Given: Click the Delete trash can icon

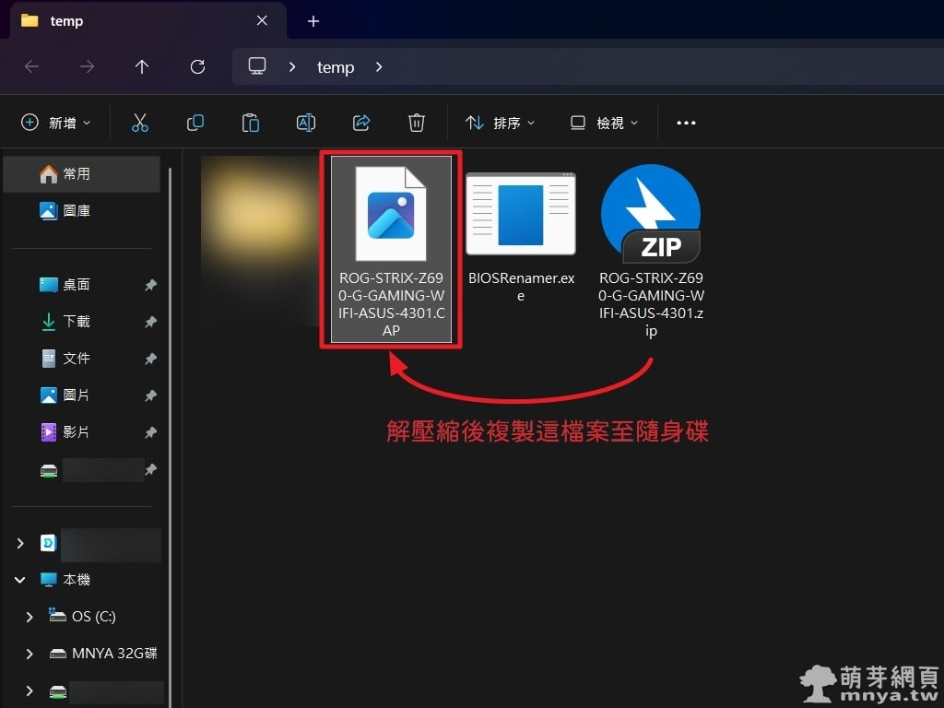Looking at the screenshot, I should coord(417,123).
